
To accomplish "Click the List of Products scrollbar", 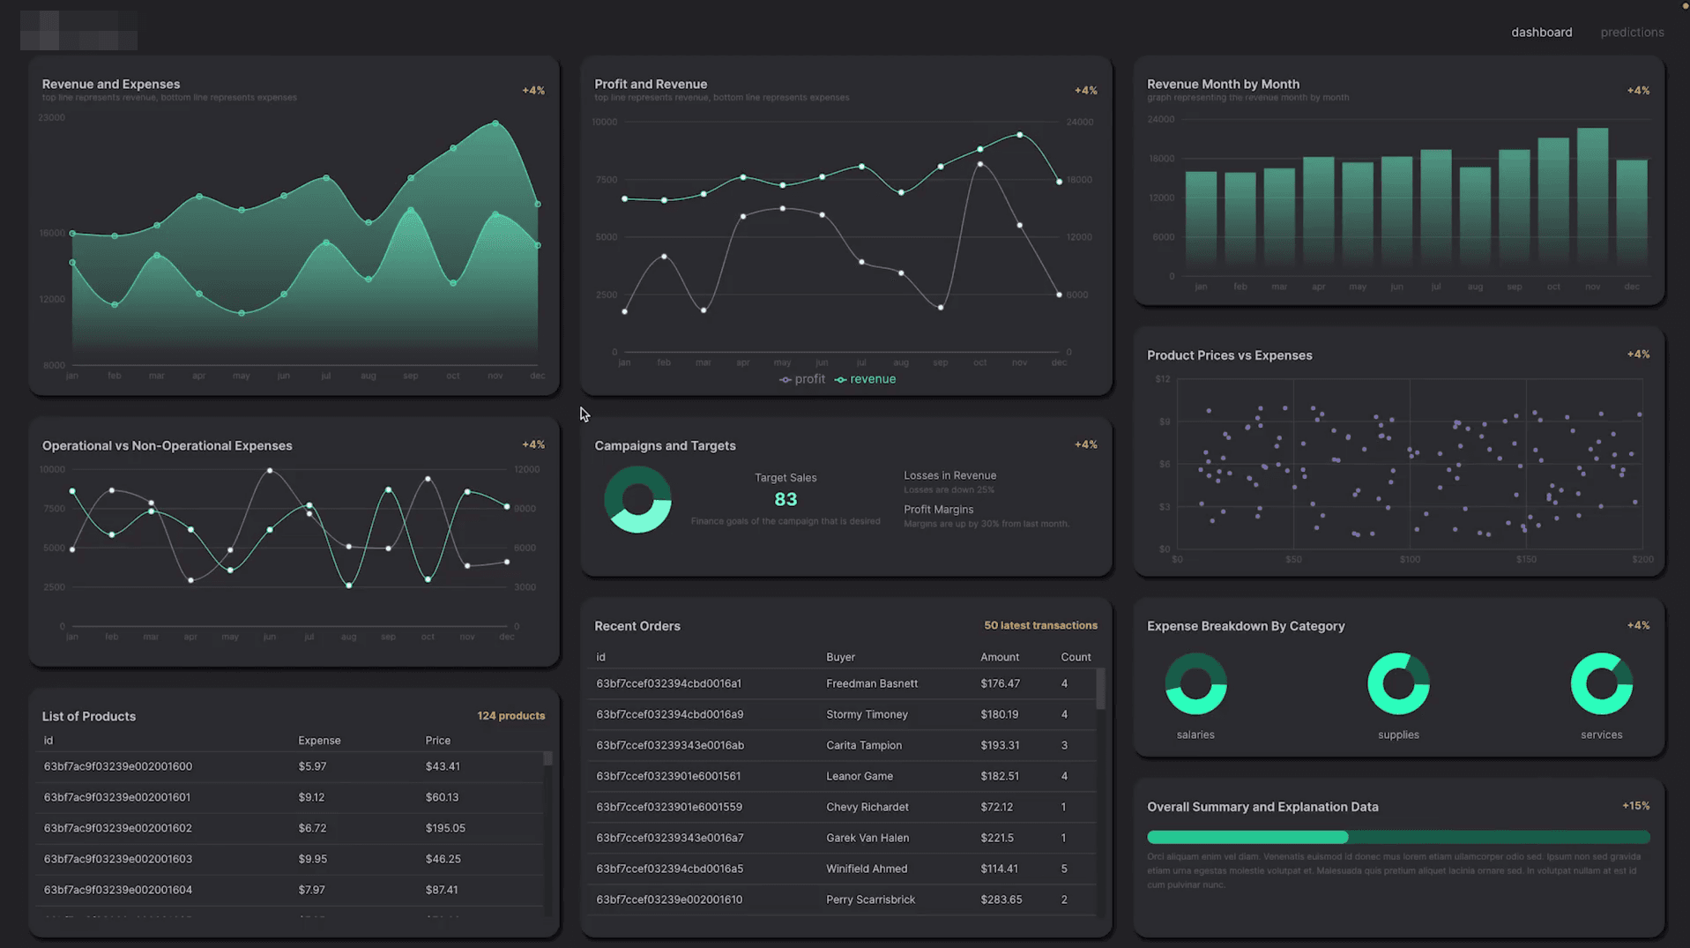I will point(547,758).
